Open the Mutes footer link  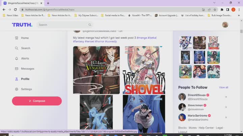point(193,128)
